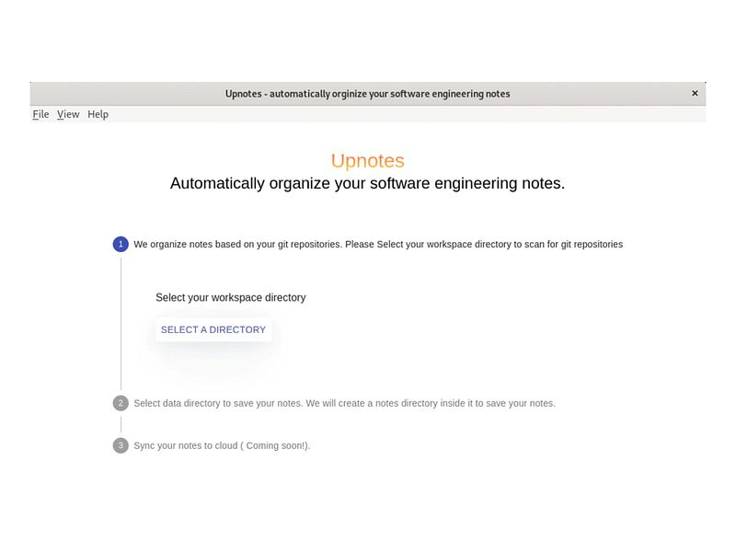Click empty menu bar area beside Help
The height and width of the screenshot is (552, 736).
(x=404, y=114)
